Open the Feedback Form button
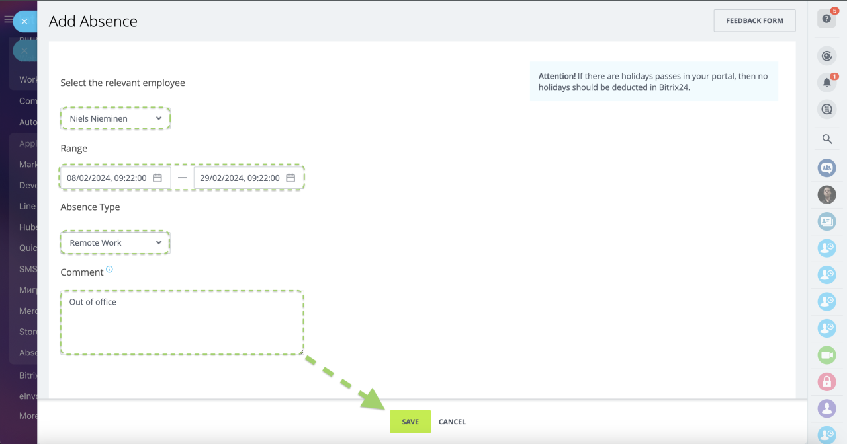The width and height of the screenshot is (847, 444). [x=754, y=20]
